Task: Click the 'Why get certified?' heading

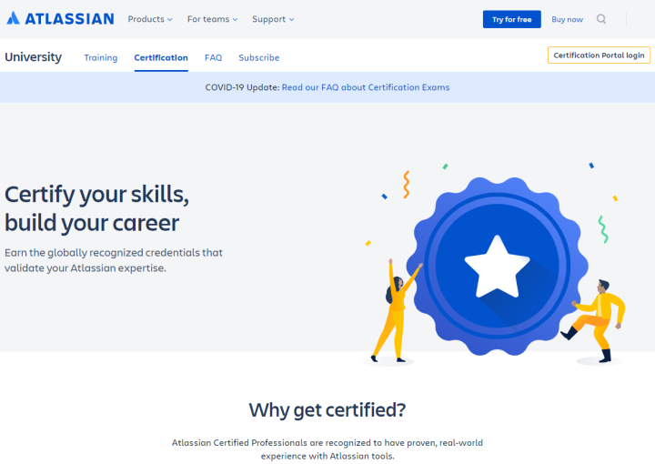Action: [327, 409]
